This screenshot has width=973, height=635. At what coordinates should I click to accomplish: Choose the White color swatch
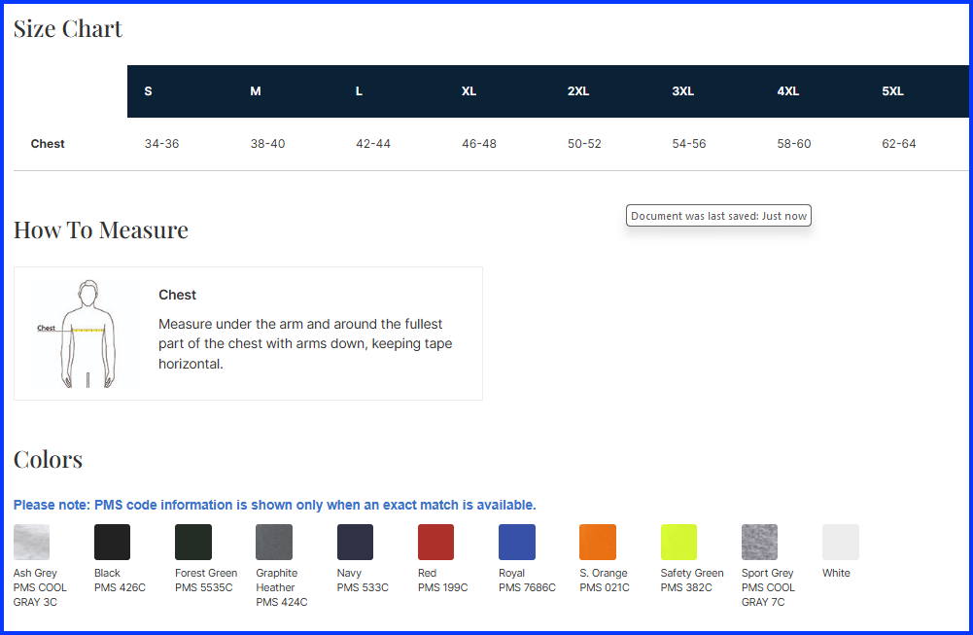point(840,542)
